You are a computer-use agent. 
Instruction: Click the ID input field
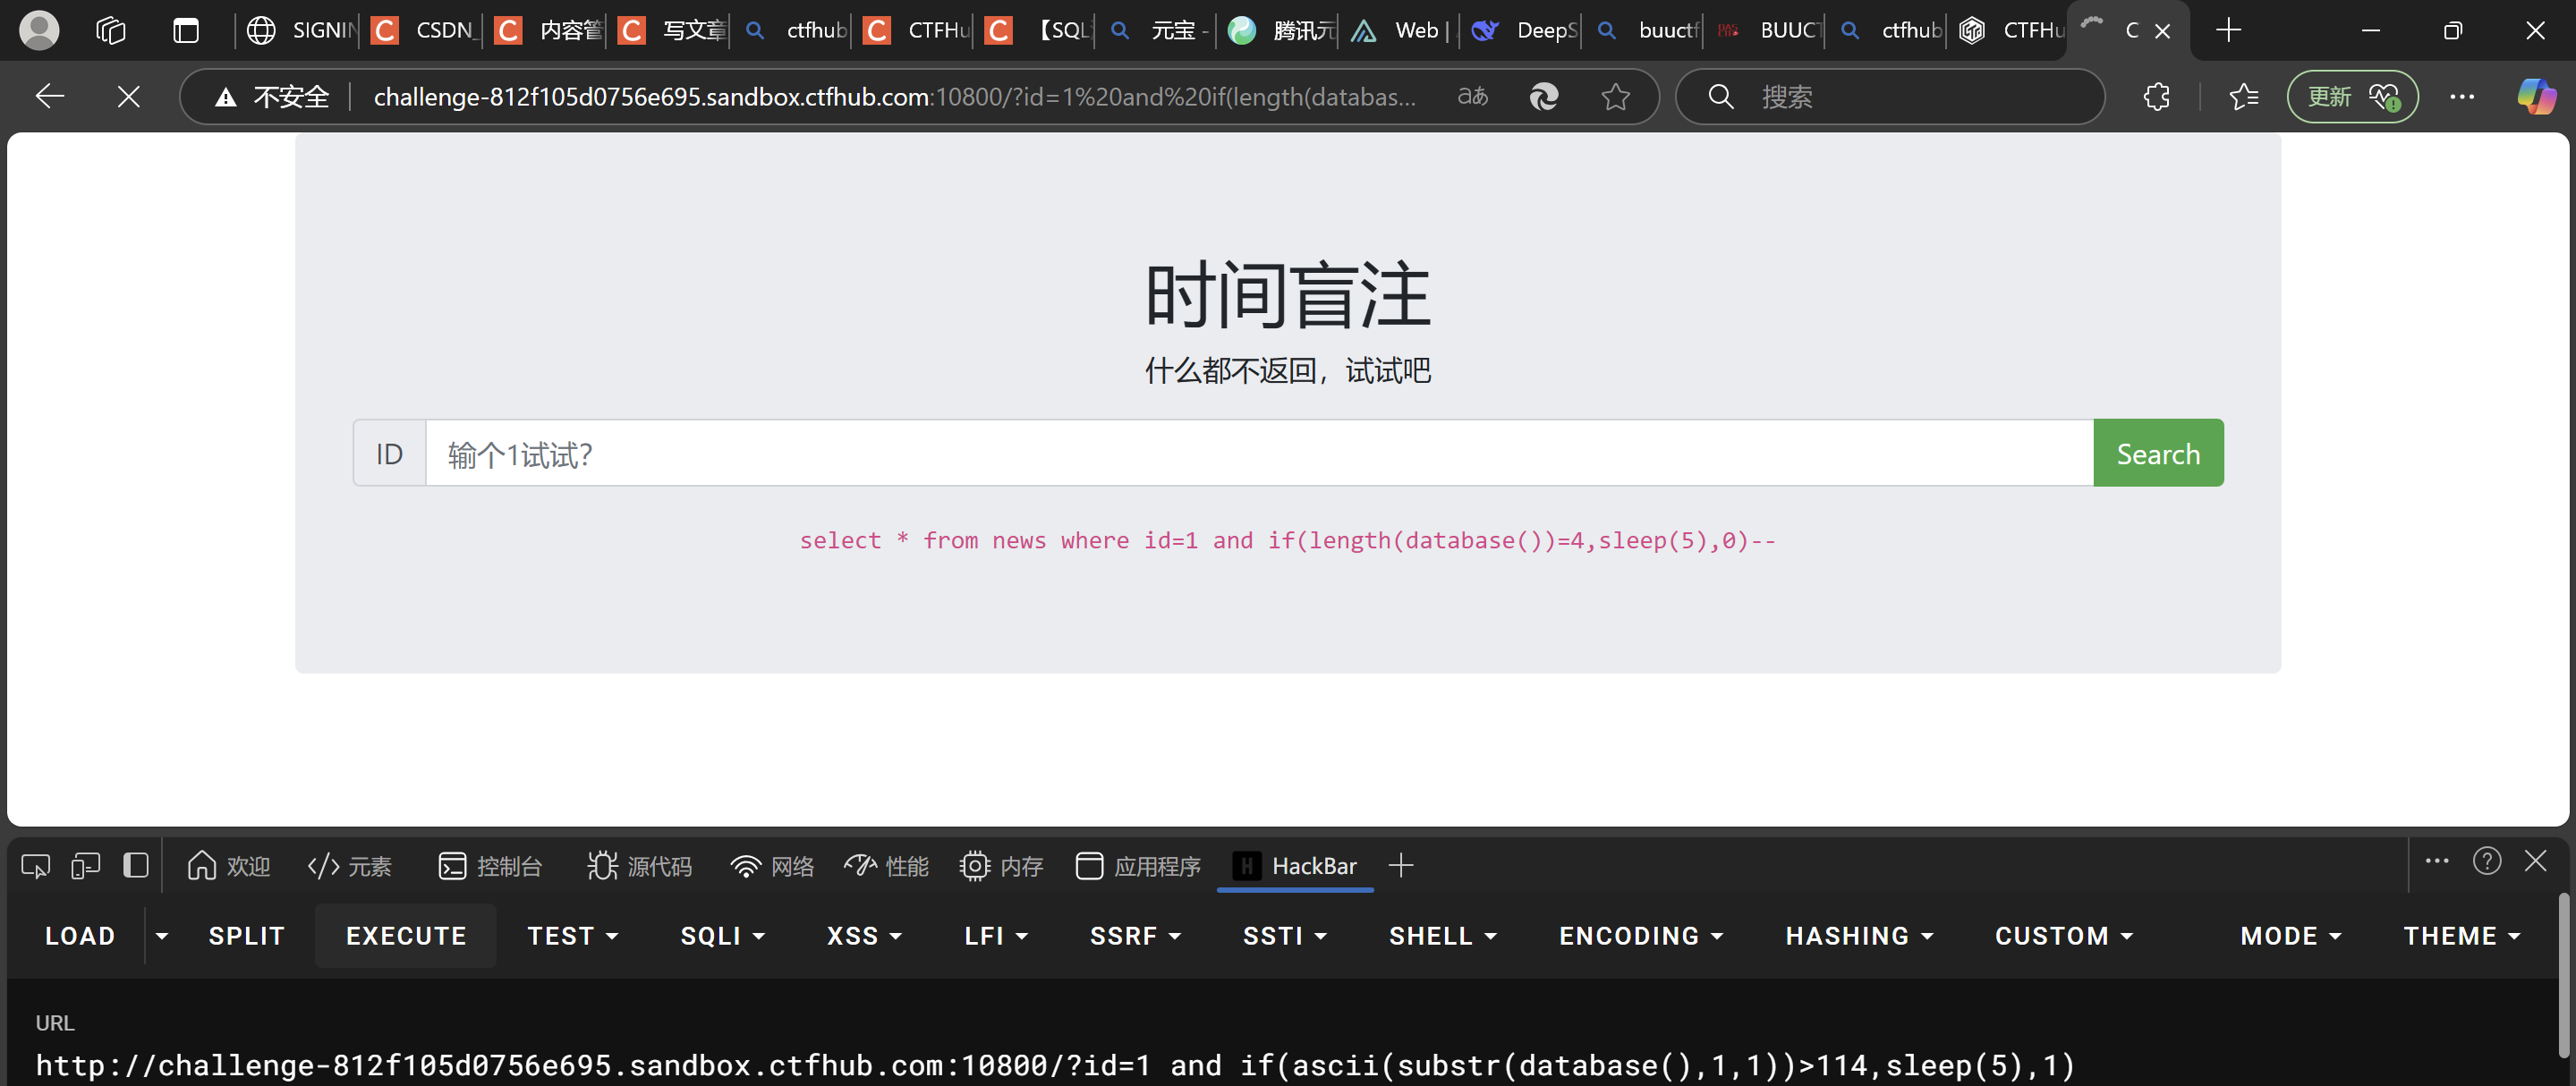1258,454
